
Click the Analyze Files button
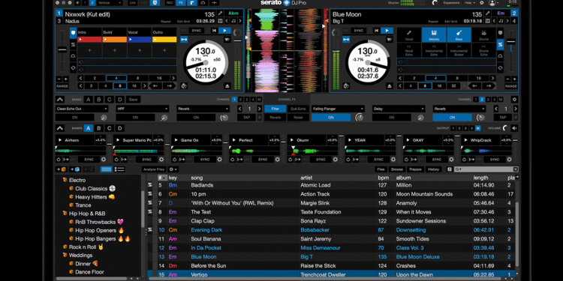tap(154, 169)
